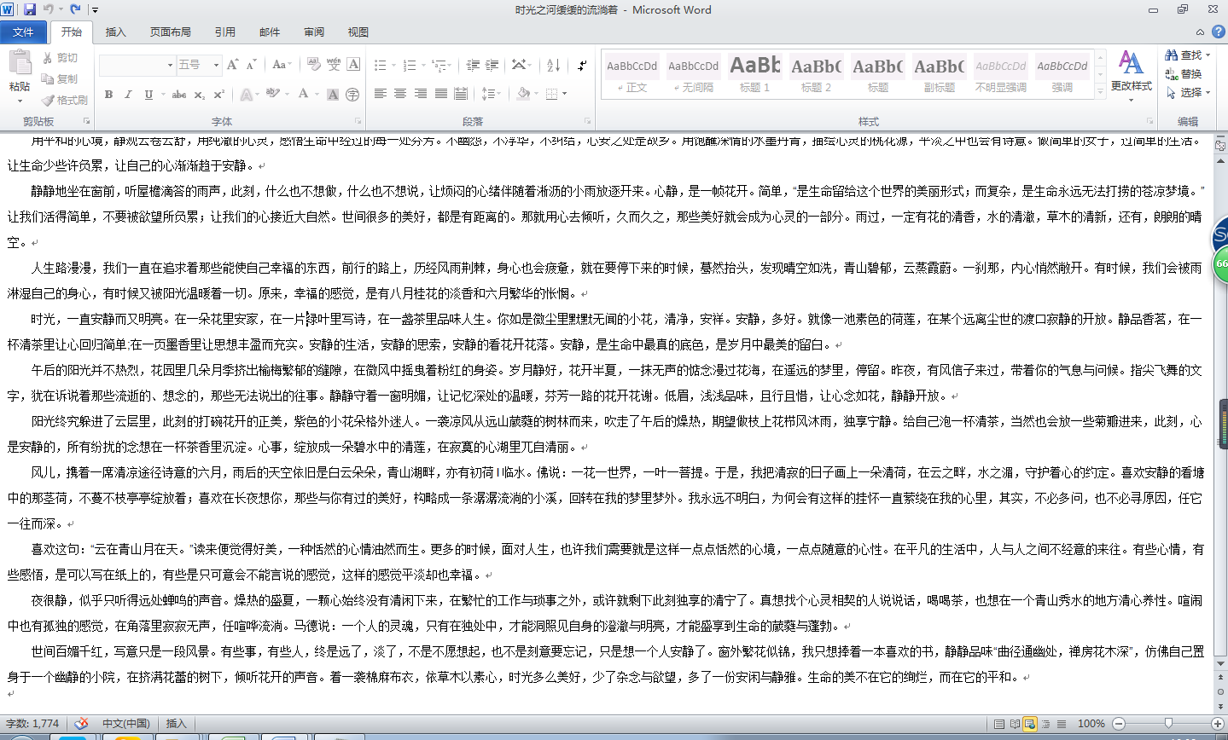The image size is (1228, 740).
Task: Open the Change Case (Aa) dropdown
Action: pos(281,65)
